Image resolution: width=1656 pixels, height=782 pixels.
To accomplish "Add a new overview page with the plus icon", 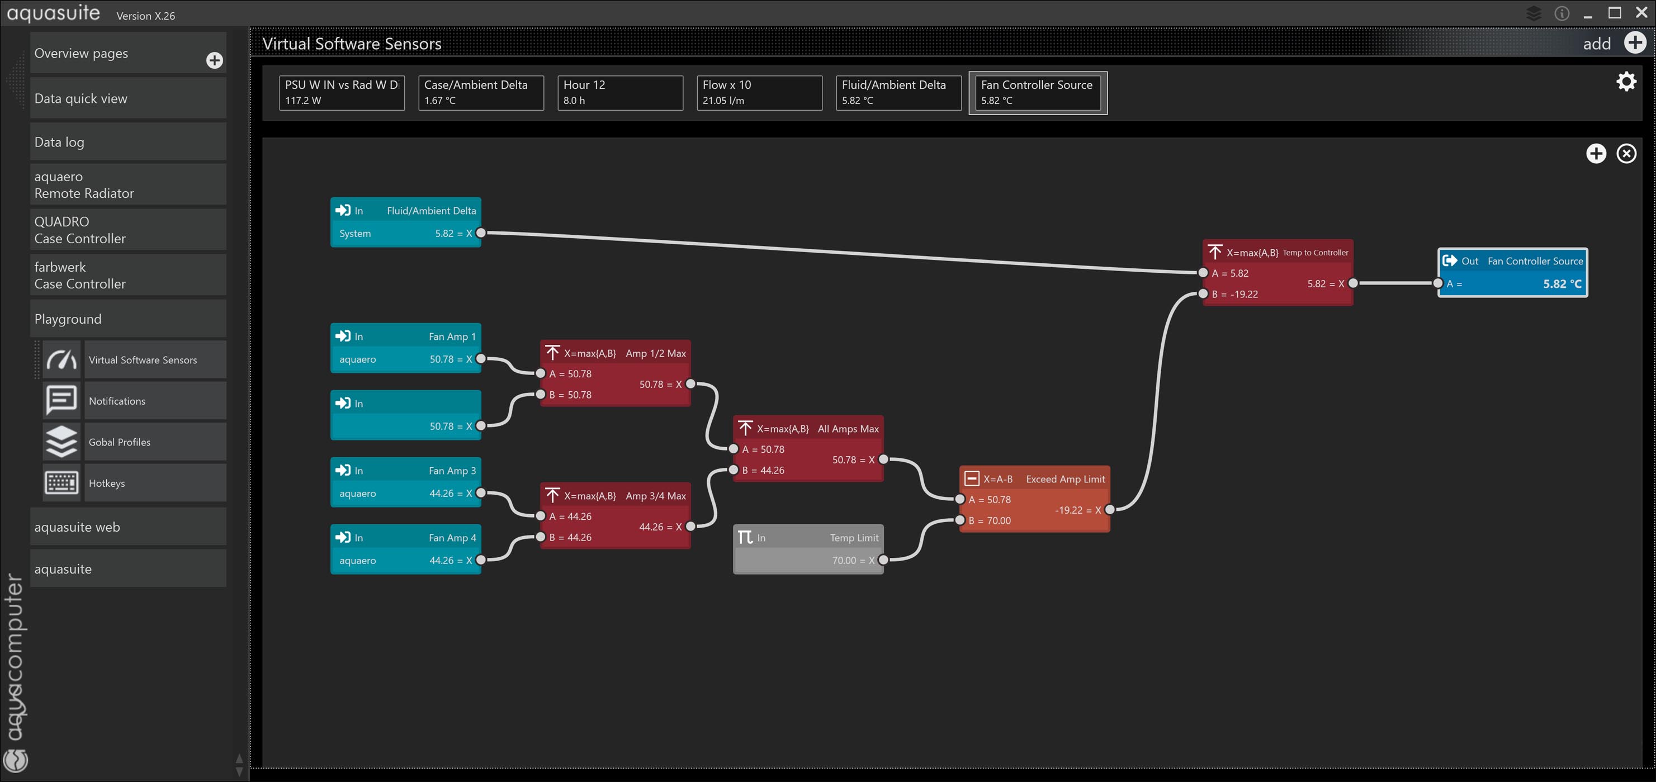I will (x=214, y=60).
